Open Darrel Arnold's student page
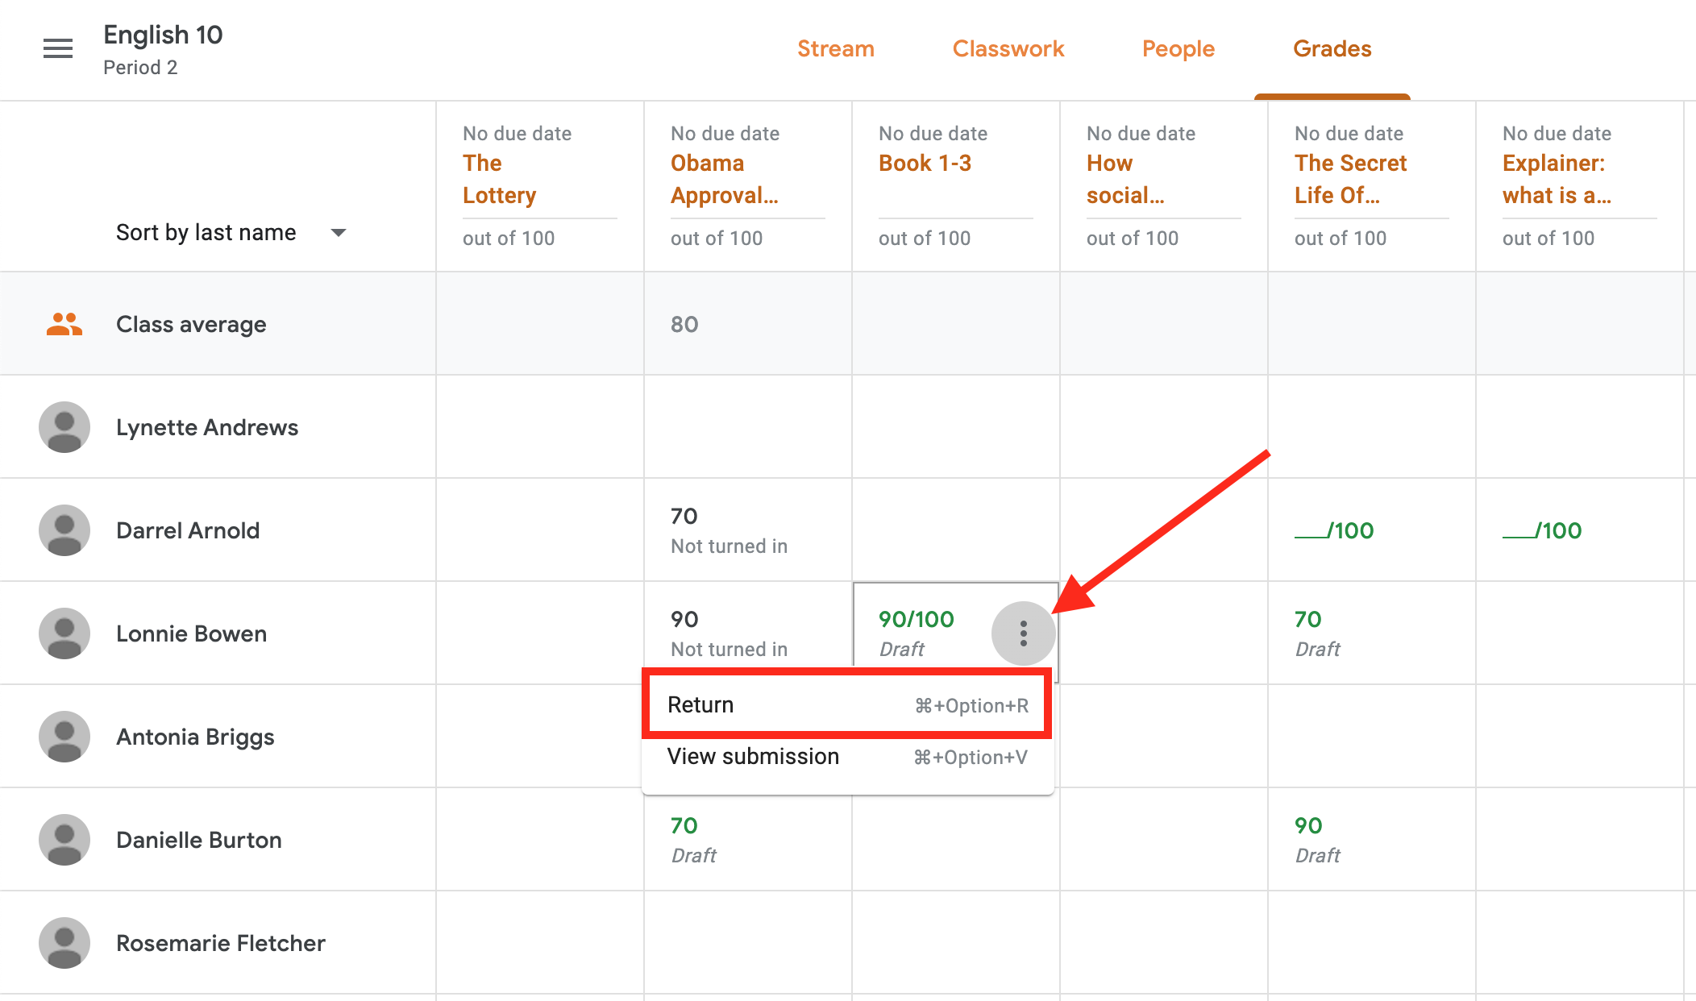This screenshot has height=1001, width=1696. coord(188,530)
